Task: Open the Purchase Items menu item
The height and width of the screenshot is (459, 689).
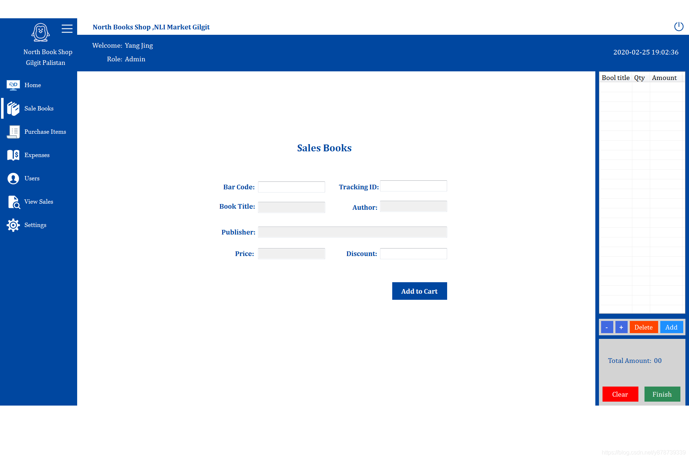Action: pos(45,132)
